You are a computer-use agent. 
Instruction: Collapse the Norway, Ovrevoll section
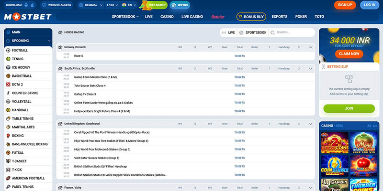(311, 47)
